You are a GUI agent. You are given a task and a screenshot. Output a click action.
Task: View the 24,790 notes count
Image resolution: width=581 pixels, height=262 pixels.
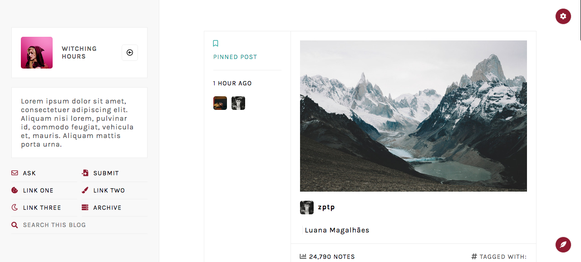click(x=332, y=257)
